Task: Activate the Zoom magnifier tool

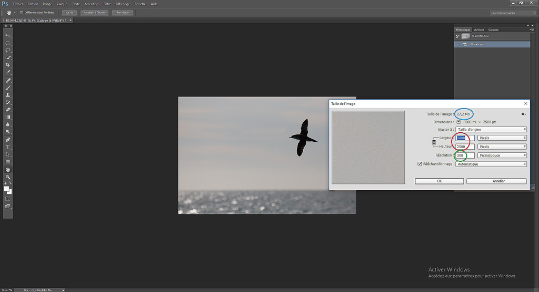Action: pyautogui.click(x=8, y=178)
